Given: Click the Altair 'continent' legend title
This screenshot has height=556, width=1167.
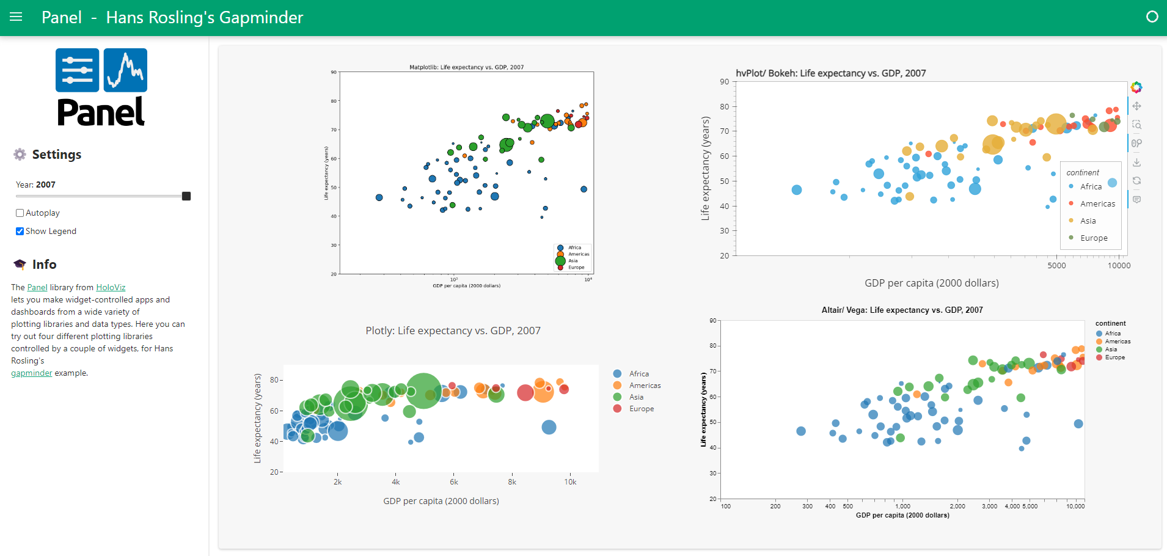Looking at the screenshot, I should click(x=1110, y=323).
